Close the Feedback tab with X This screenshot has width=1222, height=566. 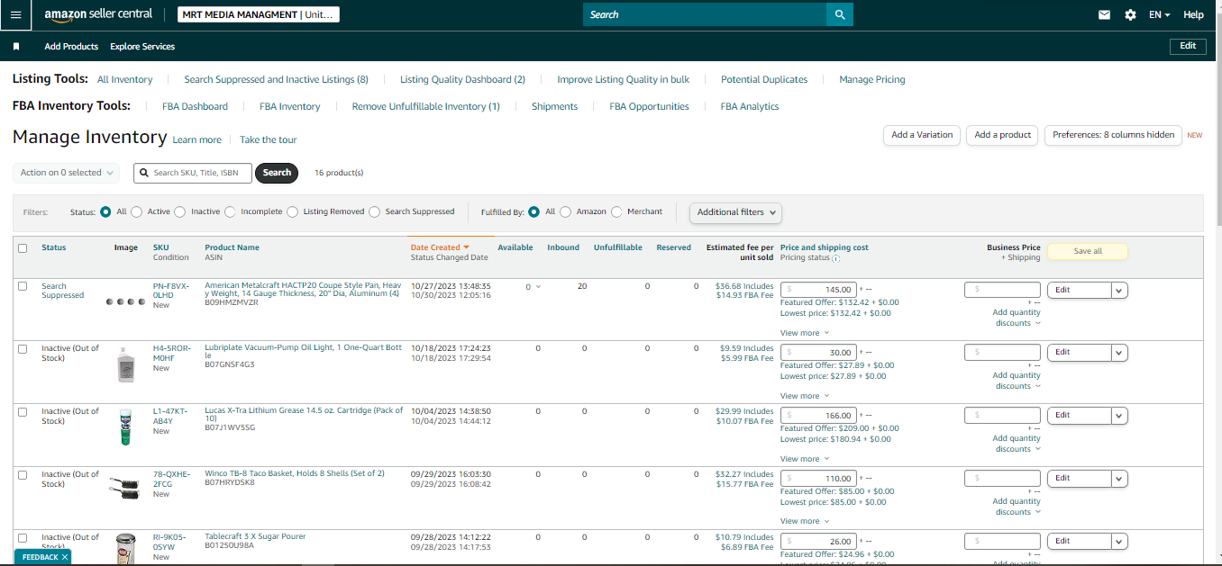pyautogui.click(x=65, y=557)
